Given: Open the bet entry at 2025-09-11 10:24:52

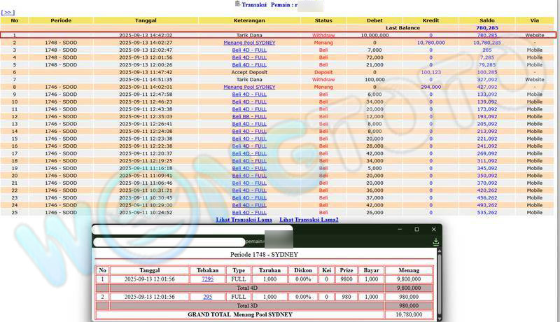Looking at the screenshot, I should 249,212.
